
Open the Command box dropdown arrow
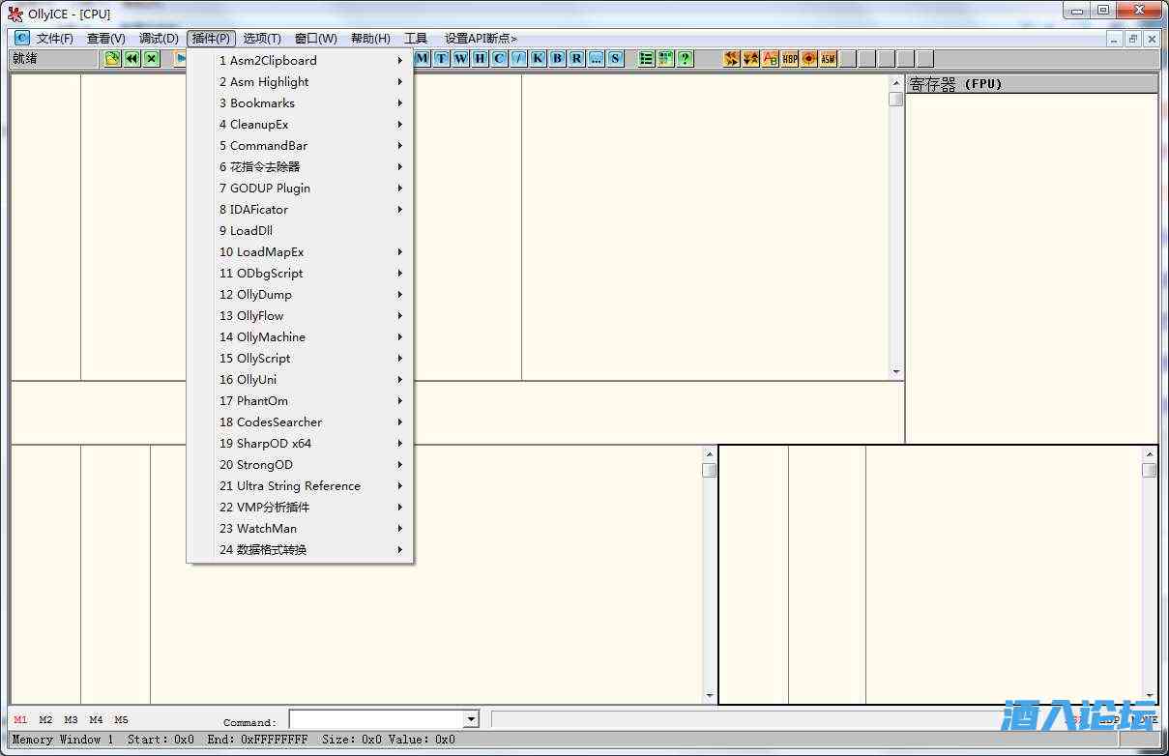point(471,719)
